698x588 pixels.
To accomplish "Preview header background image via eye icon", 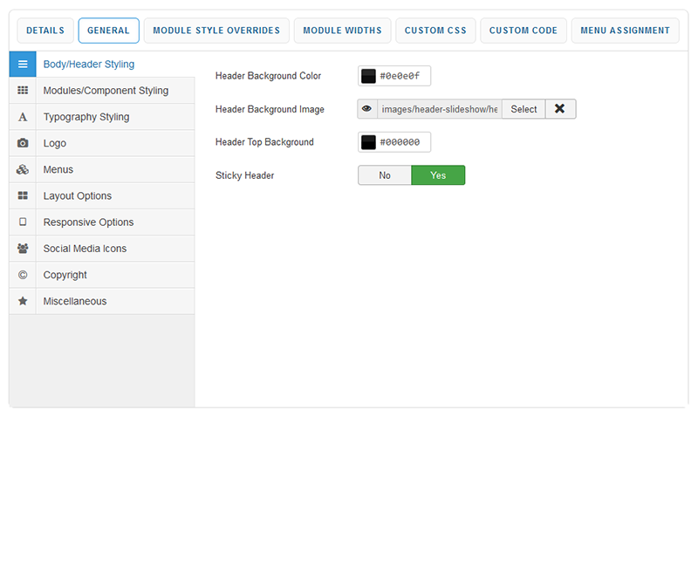I will point(367,109).
